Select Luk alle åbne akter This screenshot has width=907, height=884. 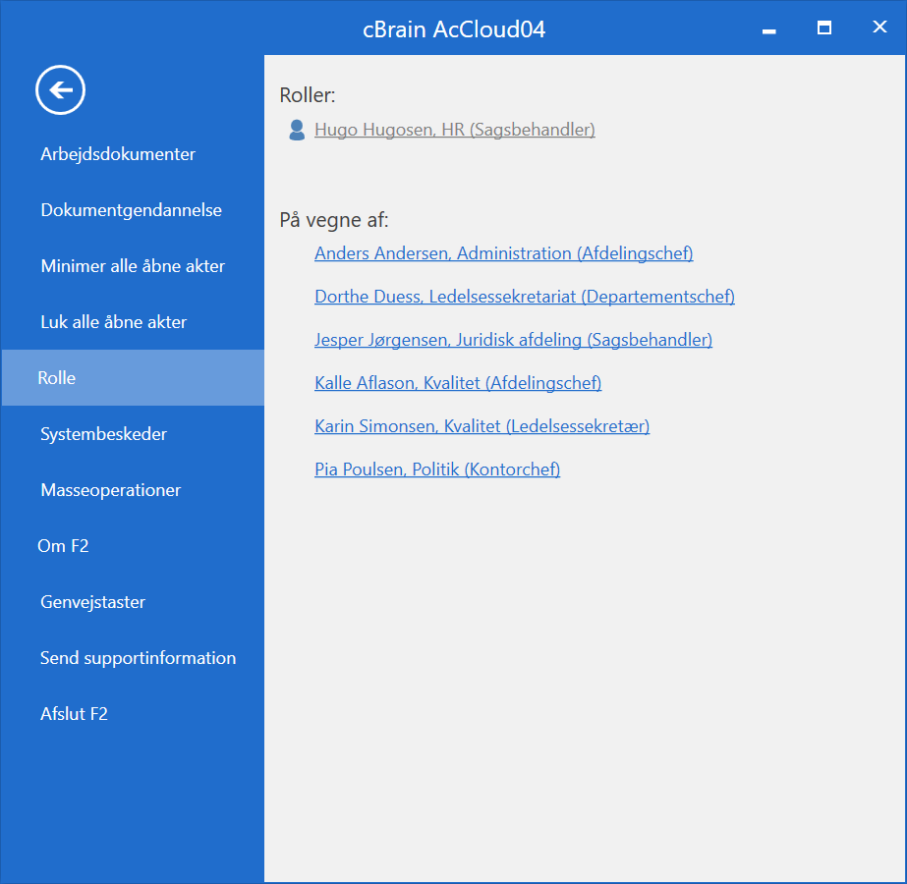(x=113, y=322)
